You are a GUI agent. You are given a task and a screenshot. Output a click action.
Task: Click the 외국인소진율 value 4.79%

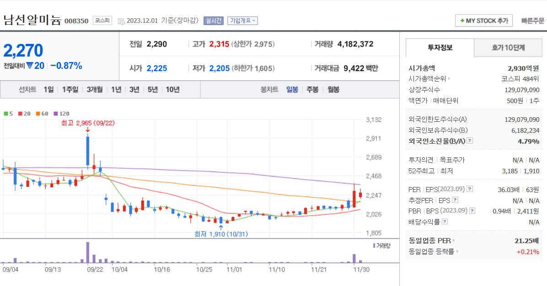click(529, 141)
